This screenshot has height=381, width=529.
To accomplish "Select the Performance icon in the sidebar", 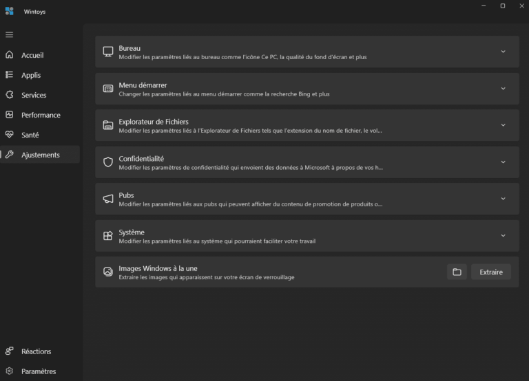I will pyautogui.click(x=9, y=115).
